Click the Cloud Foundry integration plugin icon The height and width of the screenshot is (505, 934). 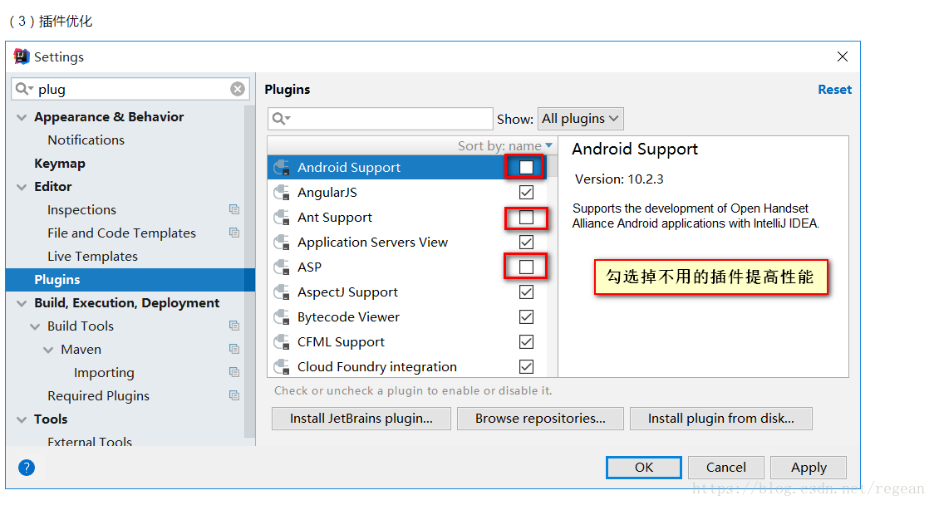pyautogui.click(x=282, y=367)
